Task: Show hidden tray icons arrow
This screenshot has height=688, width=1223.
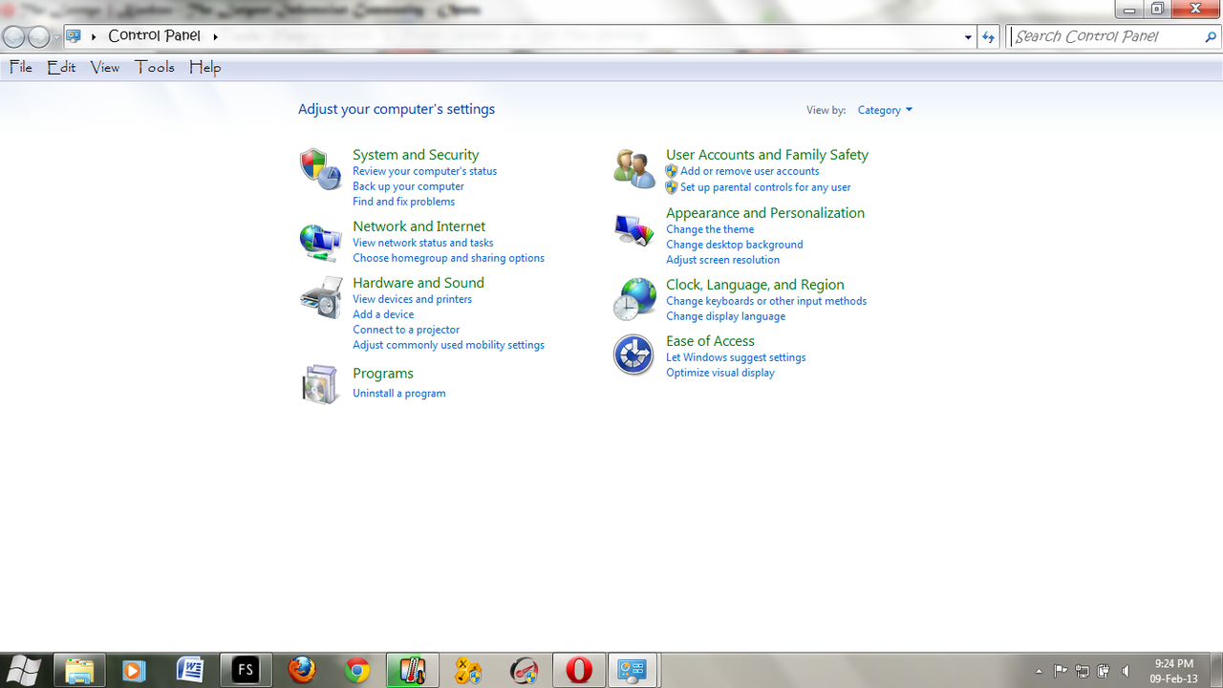Action: 1038,671
